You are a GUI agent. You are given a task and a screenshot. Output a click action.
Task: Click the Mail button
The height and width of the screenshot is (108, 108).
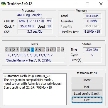click(87, 87)
